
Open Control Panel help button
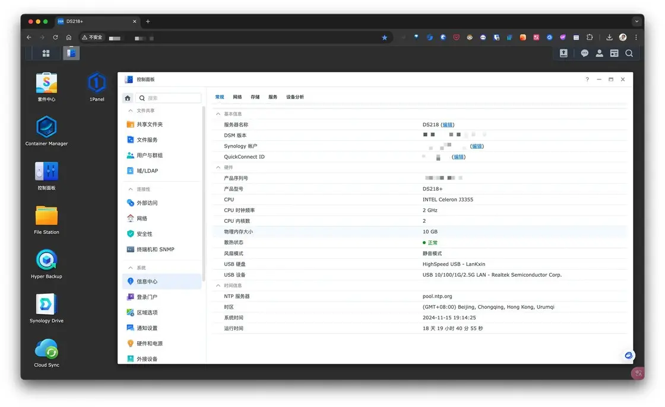587,79
